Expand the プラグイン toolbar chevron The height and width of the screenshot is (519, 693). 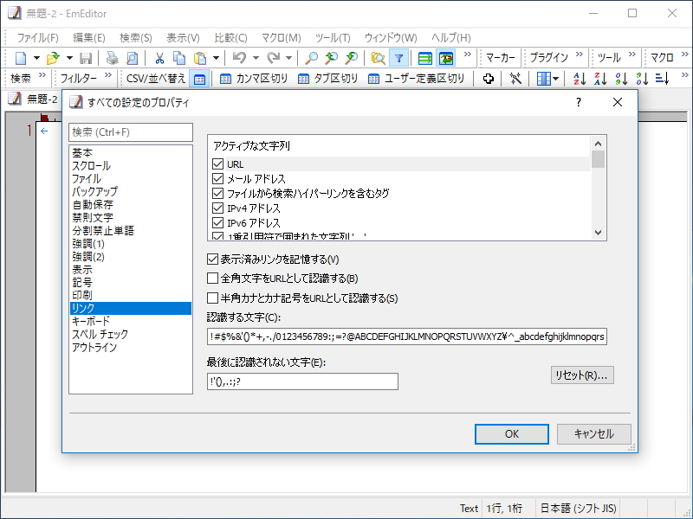(579, 54)
